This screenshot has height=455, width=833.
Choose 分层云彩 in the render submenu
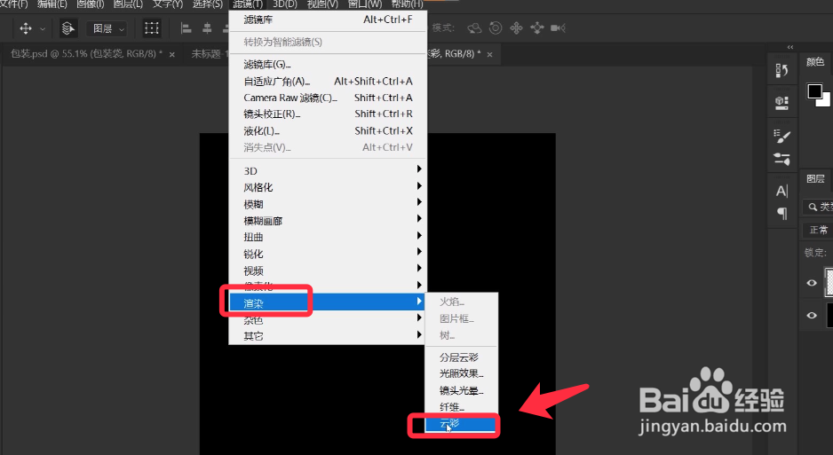(x=461, y=357)
